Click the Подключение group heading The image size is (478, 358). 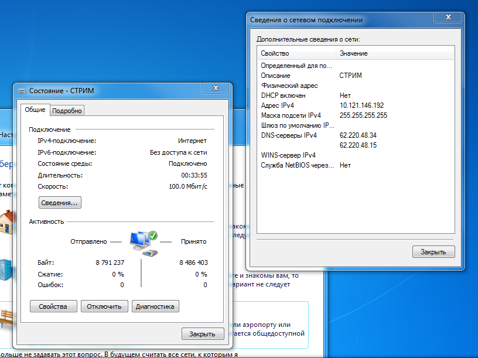(50, 129)
